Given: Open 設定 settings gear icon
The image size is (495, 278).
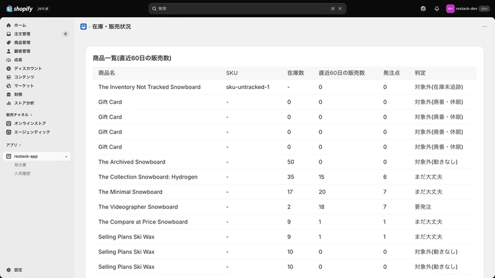Looking at the screenshot, I should [x=9, y=270].
